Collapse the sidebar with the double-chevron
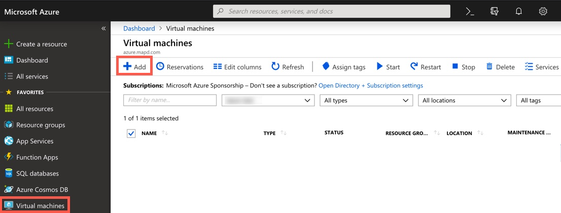 point(103,28)
